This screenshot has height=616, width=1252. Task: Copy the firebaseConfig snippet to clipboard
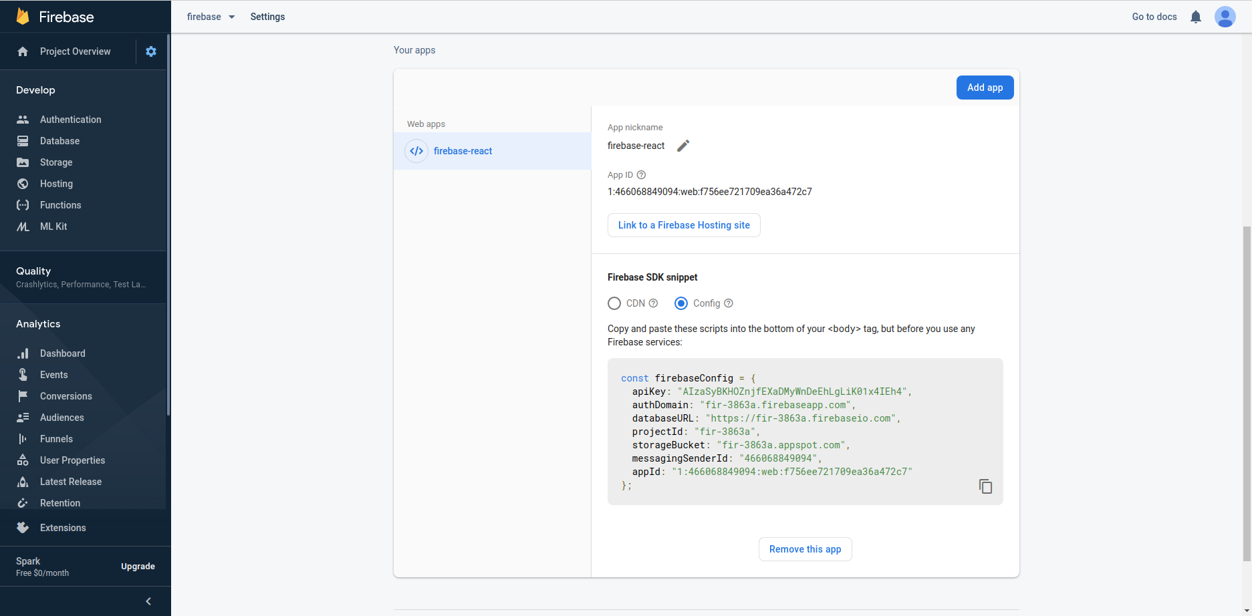[x=985, y=486]
